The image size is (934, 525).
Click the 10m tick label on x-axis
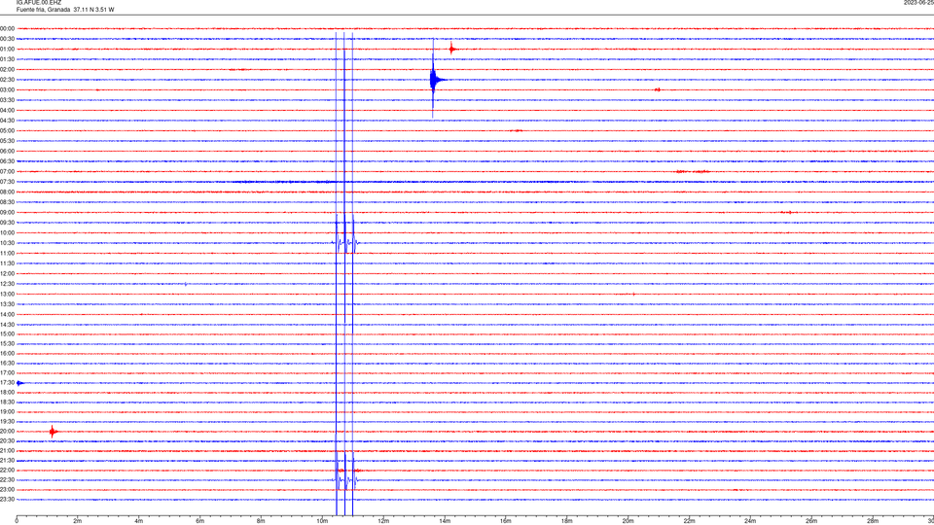[322, 521]
